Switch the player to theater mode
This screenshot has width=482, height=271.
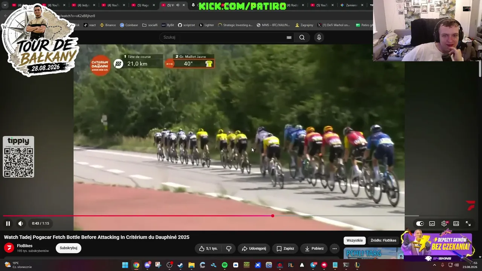coord(456,224)
